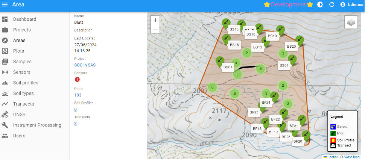
Task: Toggle the light/dark theme icon
Action: tap(320, 5)
